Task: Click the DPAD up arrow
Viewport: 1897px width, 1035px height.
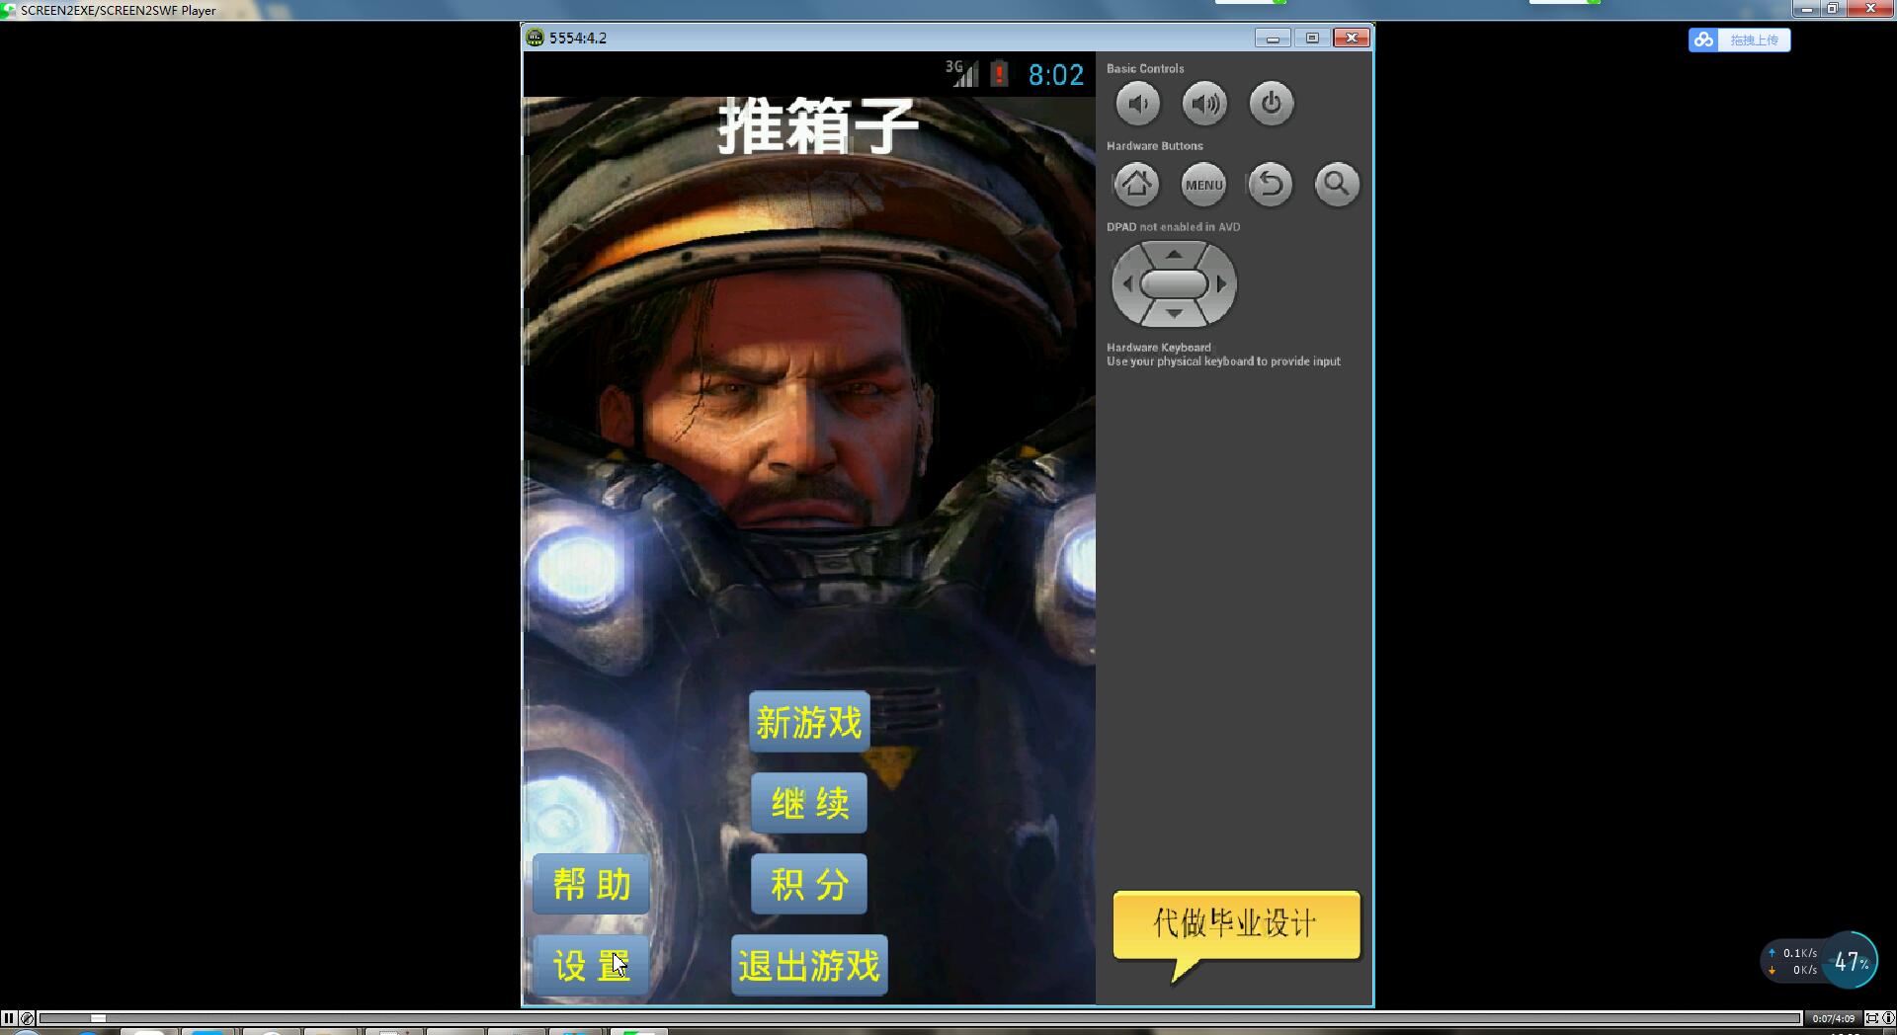Action: pos(1174,255)
